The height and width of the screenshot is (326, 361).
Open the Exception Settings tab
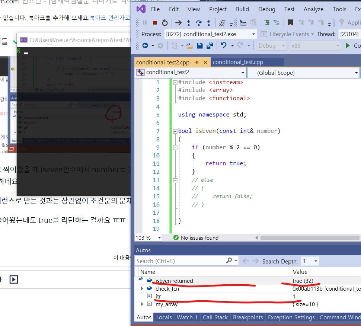(x=291, y=317)
